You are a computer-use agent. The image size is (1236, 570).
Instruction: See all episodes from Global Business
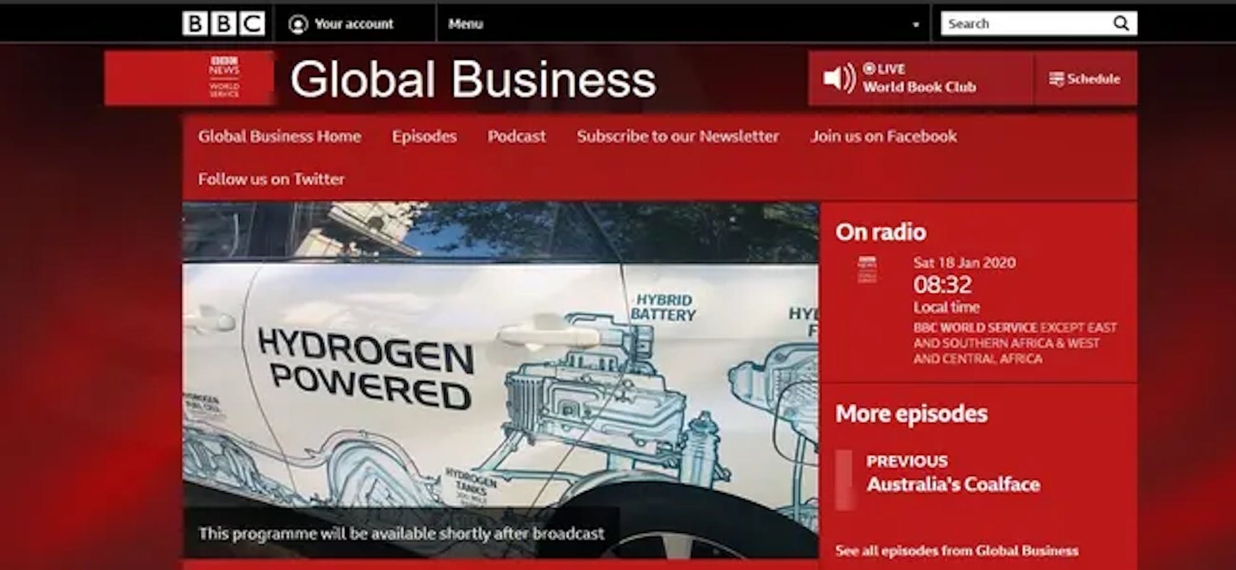click(957, 550)
